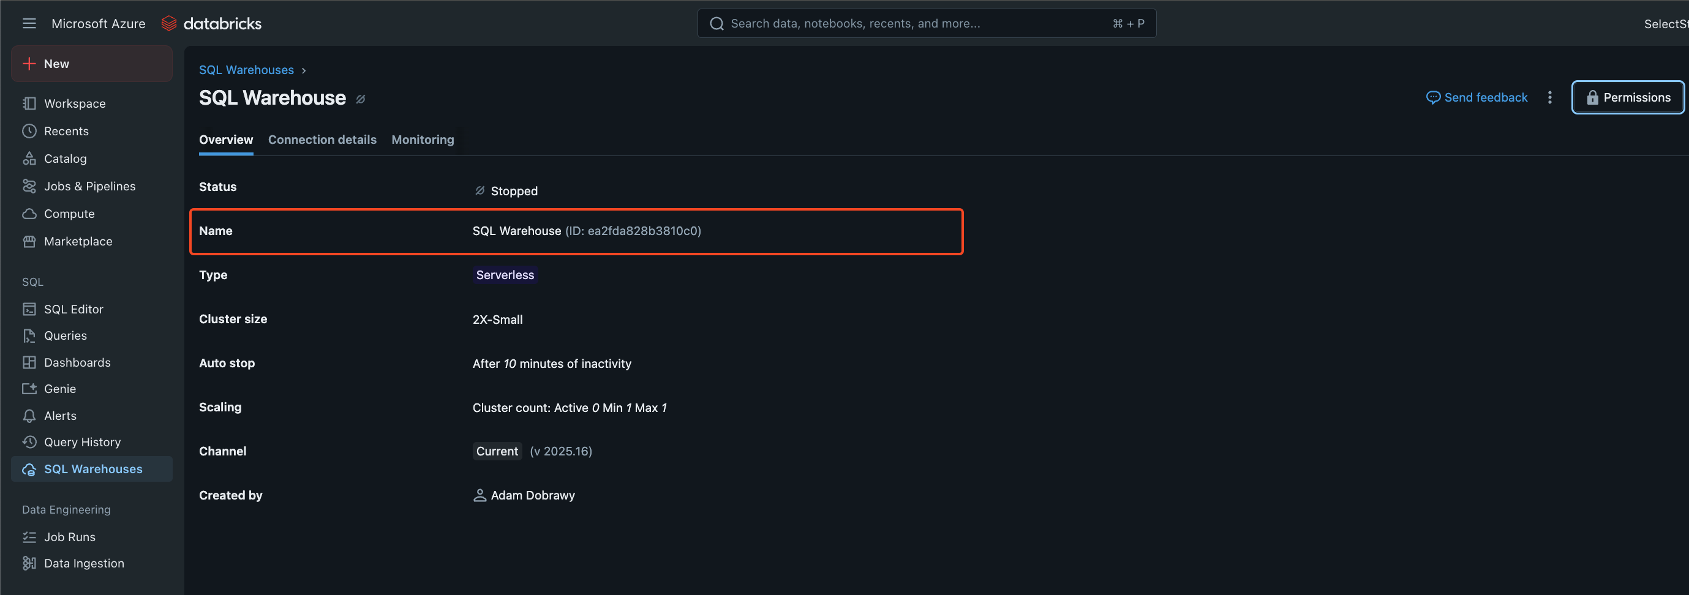Click the Catalog sidebar icon
Image resolution: width=1689 pixels, height=595 pixels.
click(29, 159)
